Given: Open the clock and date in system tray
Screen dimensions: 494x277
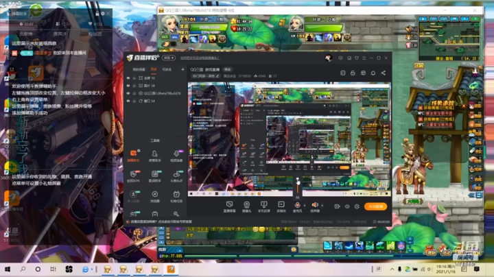Looking at the screenshot, I should point(446,269).
